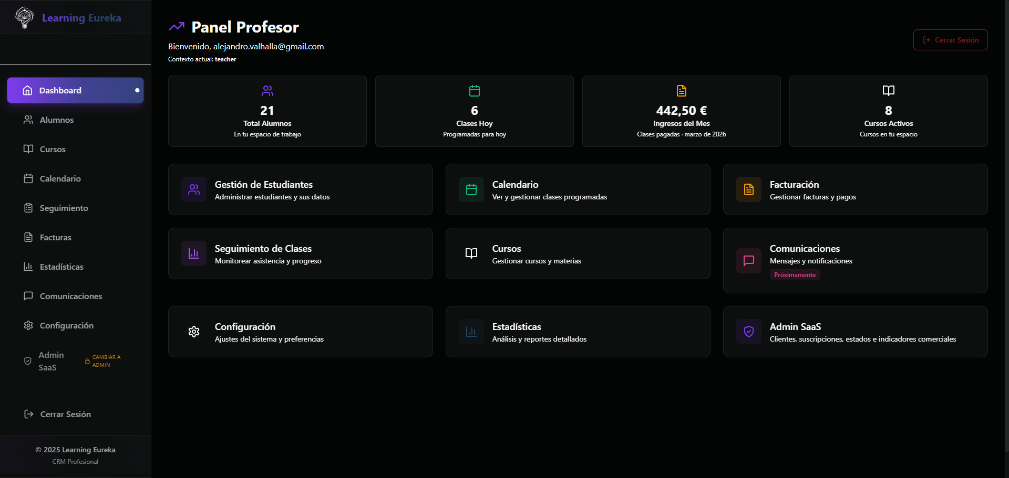Click the Learning Eureka brain logo
This screenshot has width=1009, height=478.
[23, 17]
